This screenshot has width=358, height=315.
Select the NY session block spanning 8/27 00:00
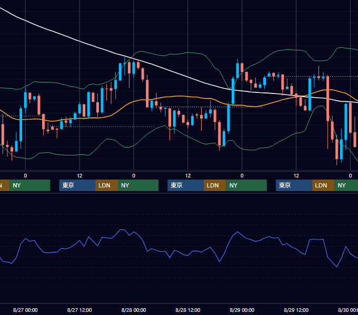(x=30, y=185)
